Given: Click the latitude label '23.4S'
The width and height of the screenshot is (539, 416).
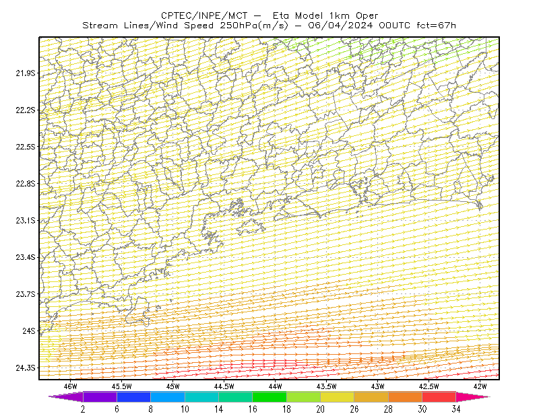Looking at the screenshot, I should pos(26,257).
